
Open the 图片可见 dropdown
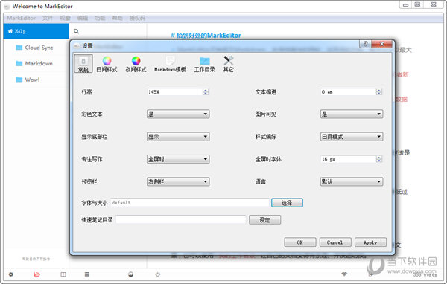352,114
